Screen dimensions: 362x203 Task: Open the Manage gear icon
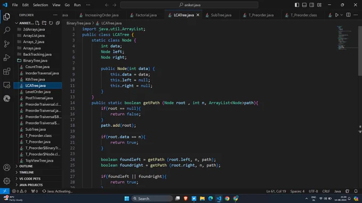(x=7, y=181)
